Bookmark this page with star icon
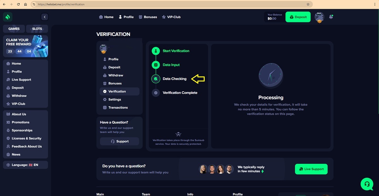The width and height of the screenshot is (379, 196). click(x=308, y=4)
